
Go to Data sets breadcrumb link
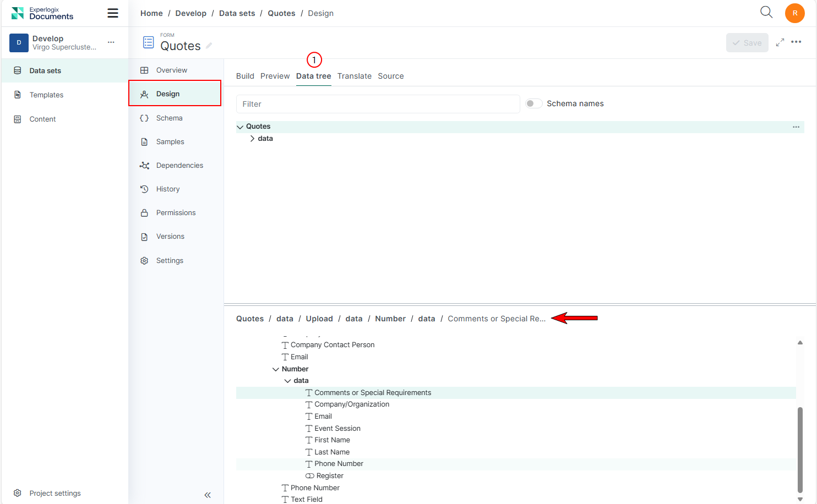[237, 13]
